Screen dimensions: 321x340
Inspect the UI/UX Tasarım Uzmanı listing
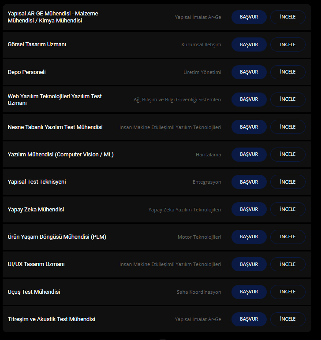287,264
